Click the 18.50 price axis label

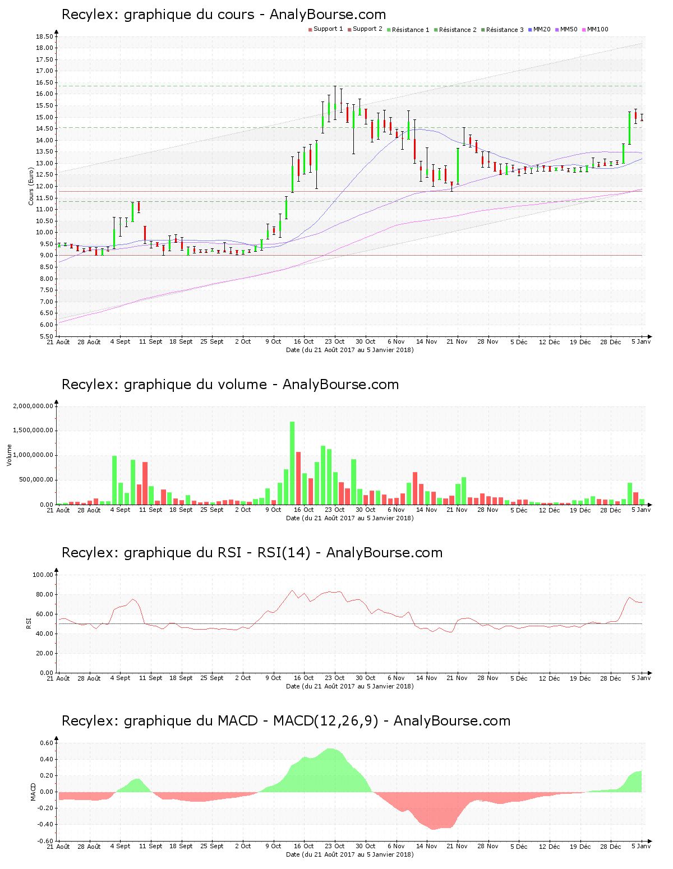pos(44,36)
